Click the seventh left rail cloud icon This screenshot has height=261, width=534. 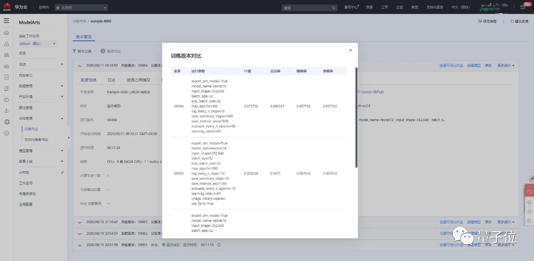coord(6,99)
